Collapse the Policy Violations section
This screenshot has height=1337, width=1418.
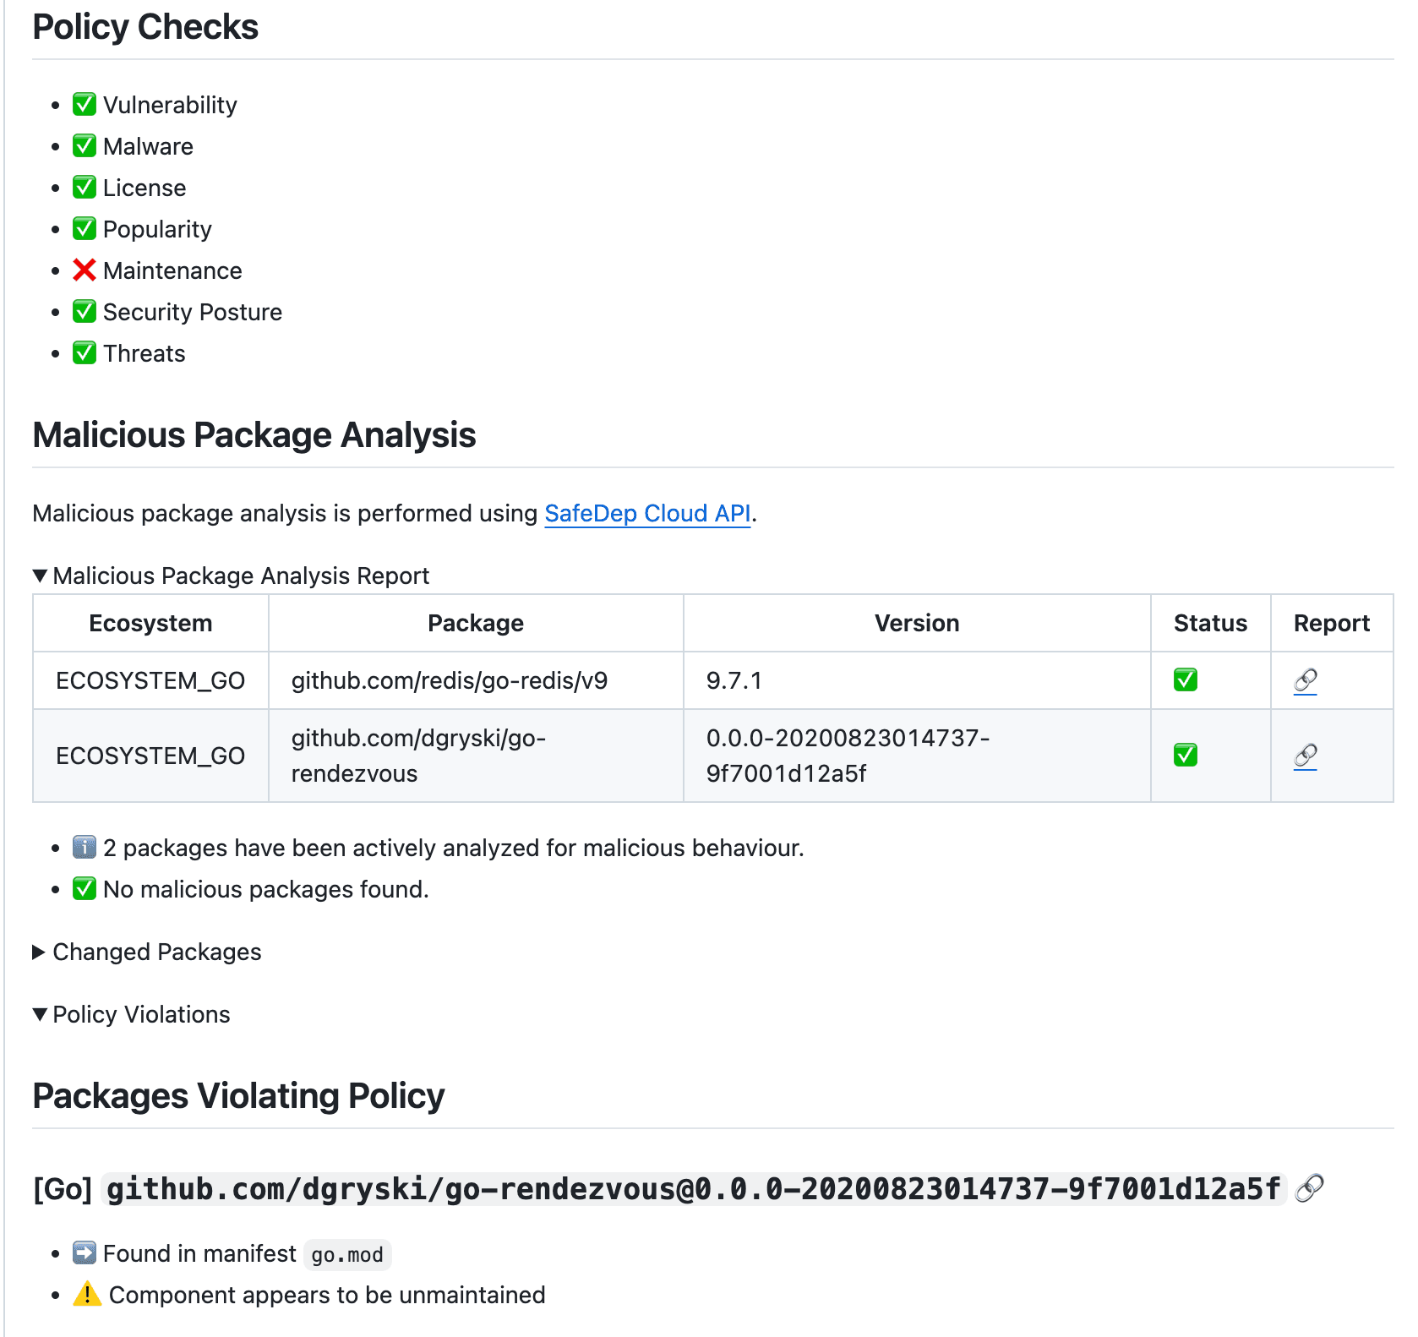131,1014
